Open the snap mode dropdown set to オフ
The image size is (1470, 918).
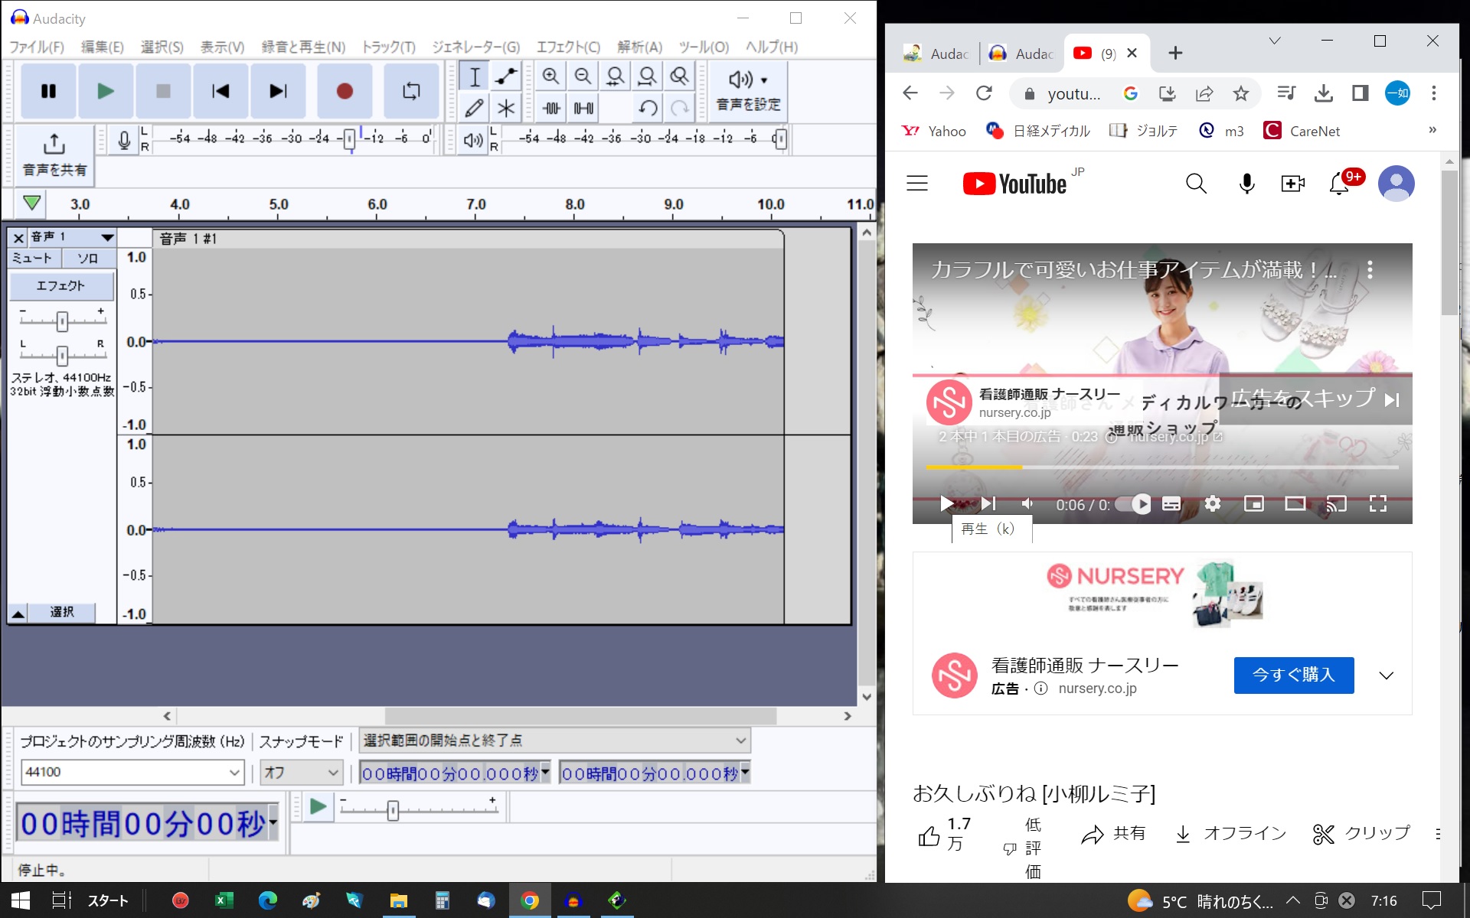tap(300, 772)
